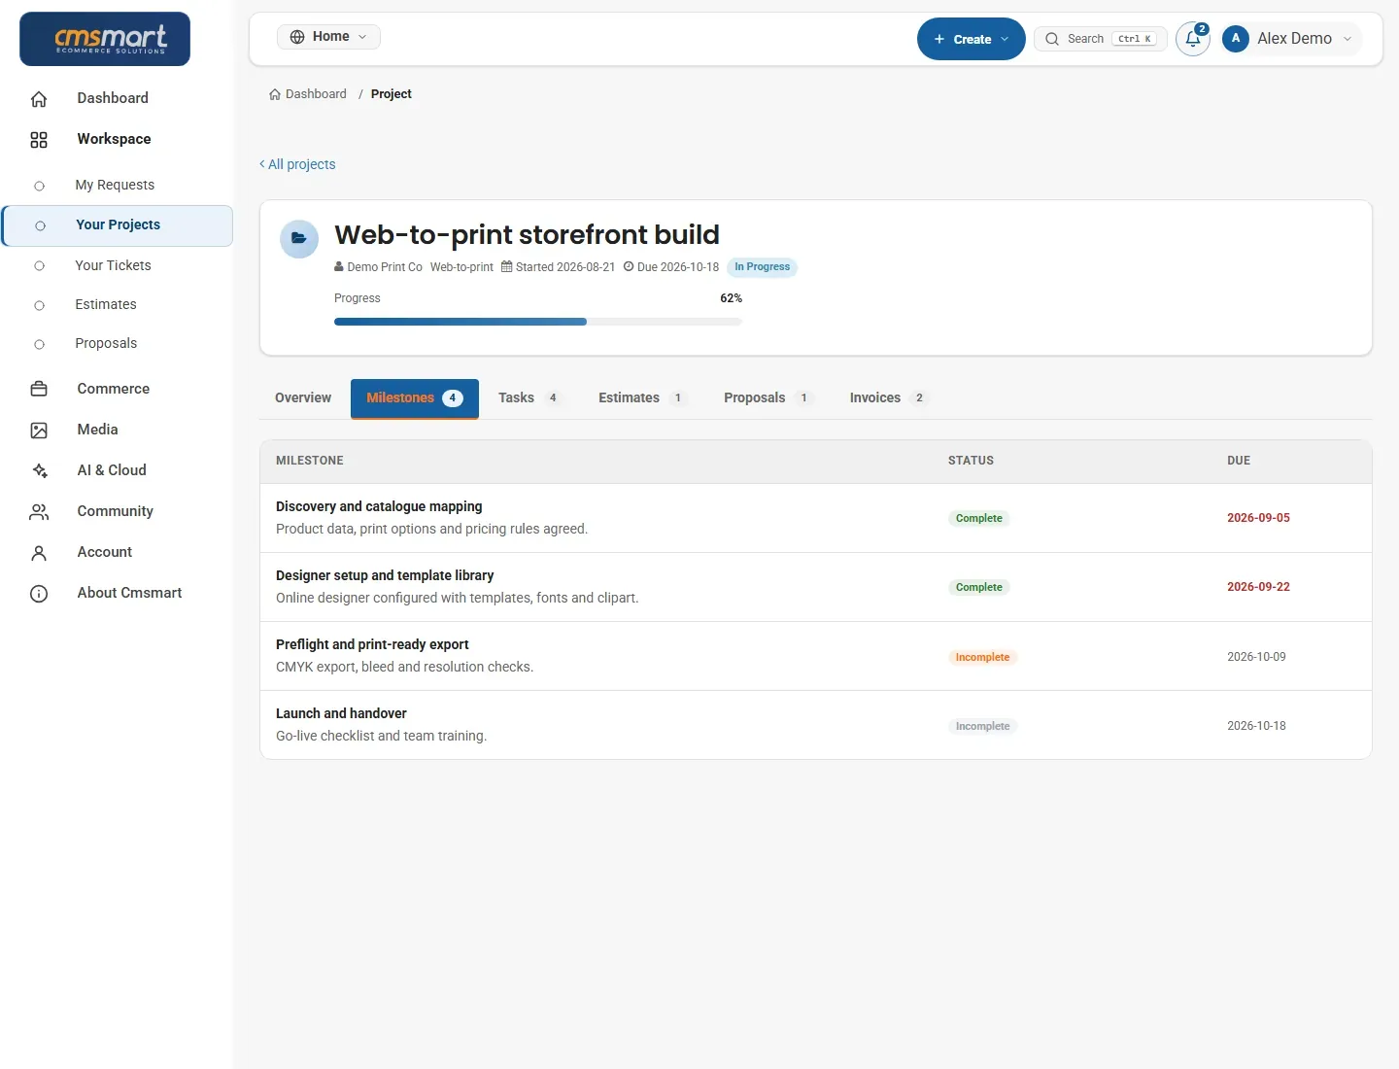Click the Preflight and print-ready export milestone
This screenshot has height=1069, width=1399.
pyautogui.click(x=372, y=644)
